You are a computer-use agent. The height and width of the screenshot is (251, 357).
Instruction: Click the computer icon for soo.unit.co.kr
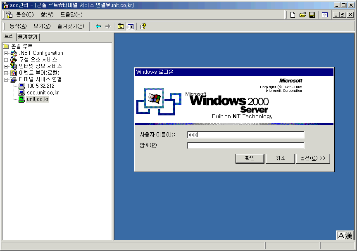pyautogui.click(x=21, y=93)
